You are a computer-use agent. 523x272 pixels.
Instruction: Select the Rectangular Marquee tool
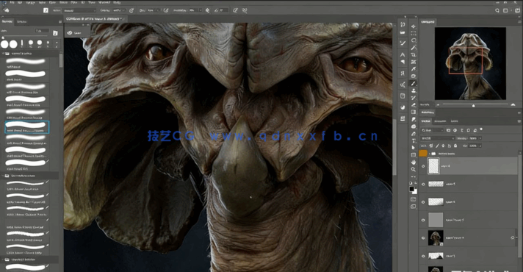(414, 33)
